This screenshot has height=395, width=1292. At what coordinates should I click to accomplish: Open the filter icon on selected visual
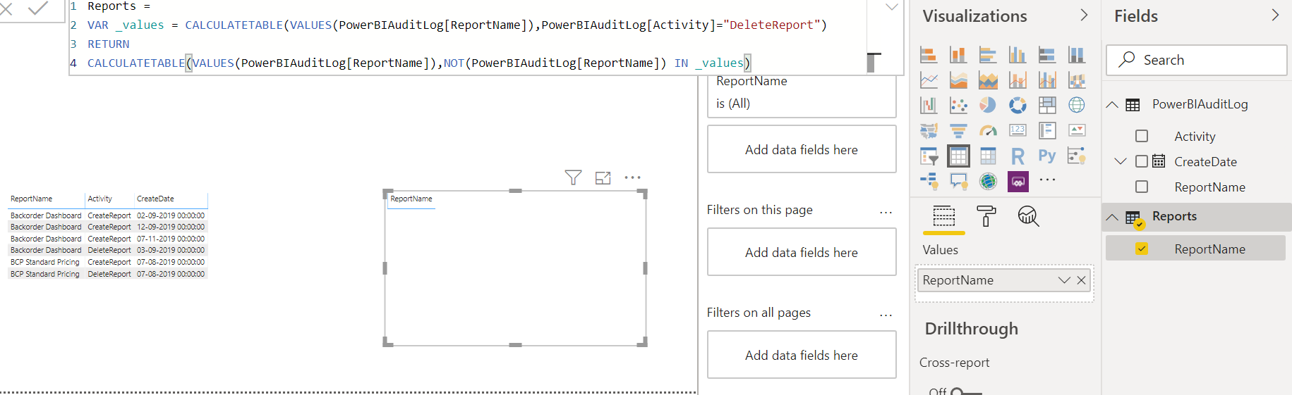pos(573,177)
